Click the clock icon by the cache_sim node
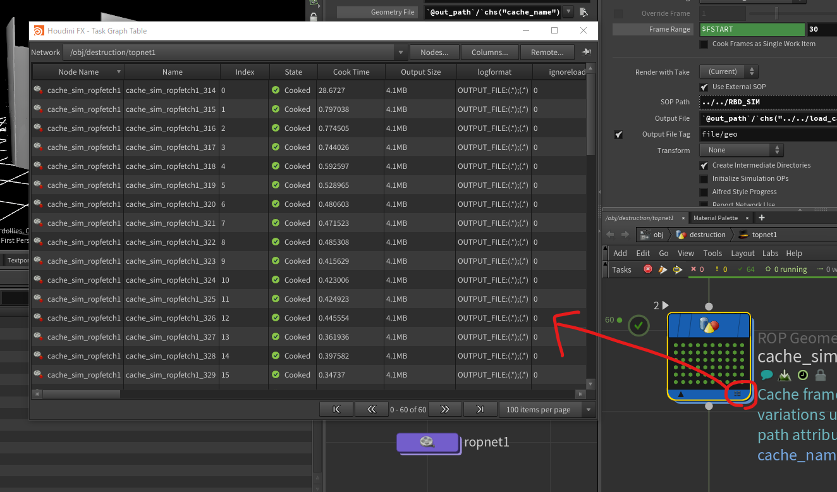This screenshot has width=837, height=492. pos(802,375)
